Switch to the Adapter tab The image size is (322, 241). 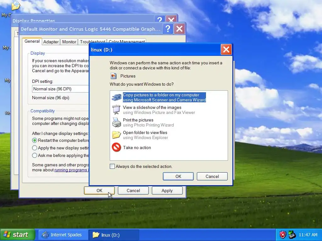(51, 42)
